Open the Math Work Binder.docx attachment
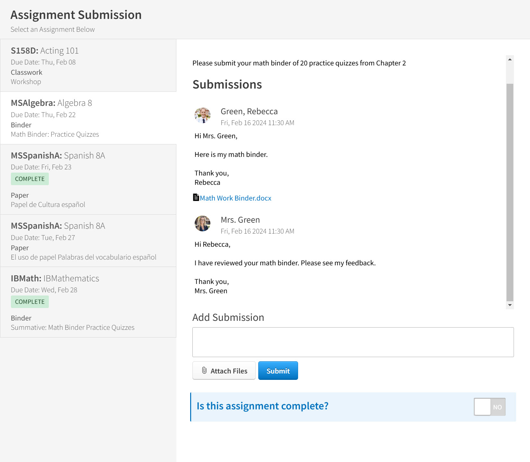The width and height of the screenshot is (530, 462). pyautogui.click(x=235, y=198)
